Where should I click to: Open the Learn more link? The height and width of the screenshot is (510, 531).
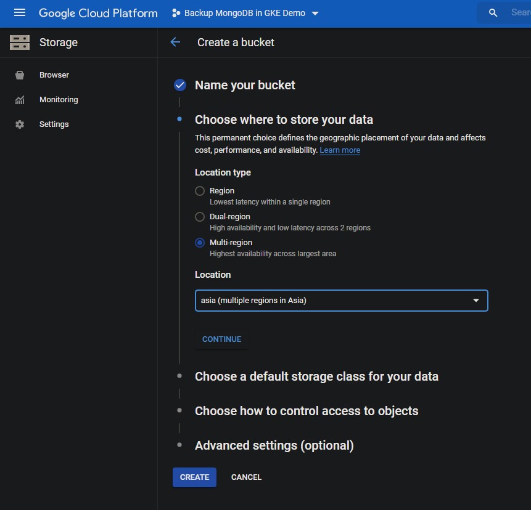click(340, 150)
